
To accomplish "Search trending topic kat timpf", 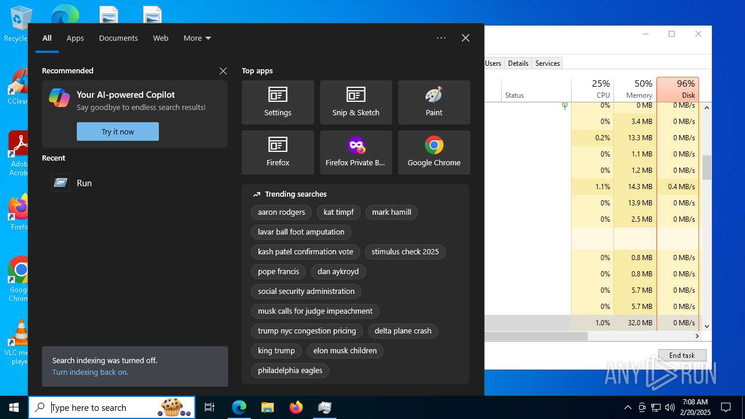I will (339, 212).
